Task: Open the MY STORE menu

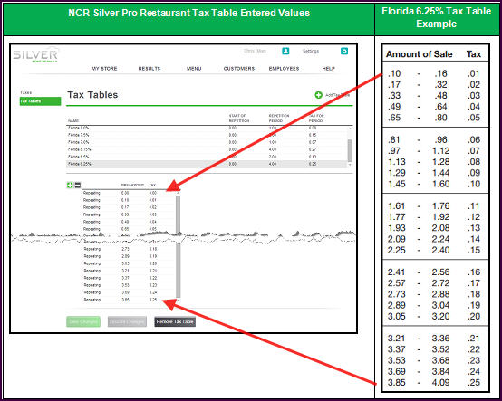Action: pos(104,69)
